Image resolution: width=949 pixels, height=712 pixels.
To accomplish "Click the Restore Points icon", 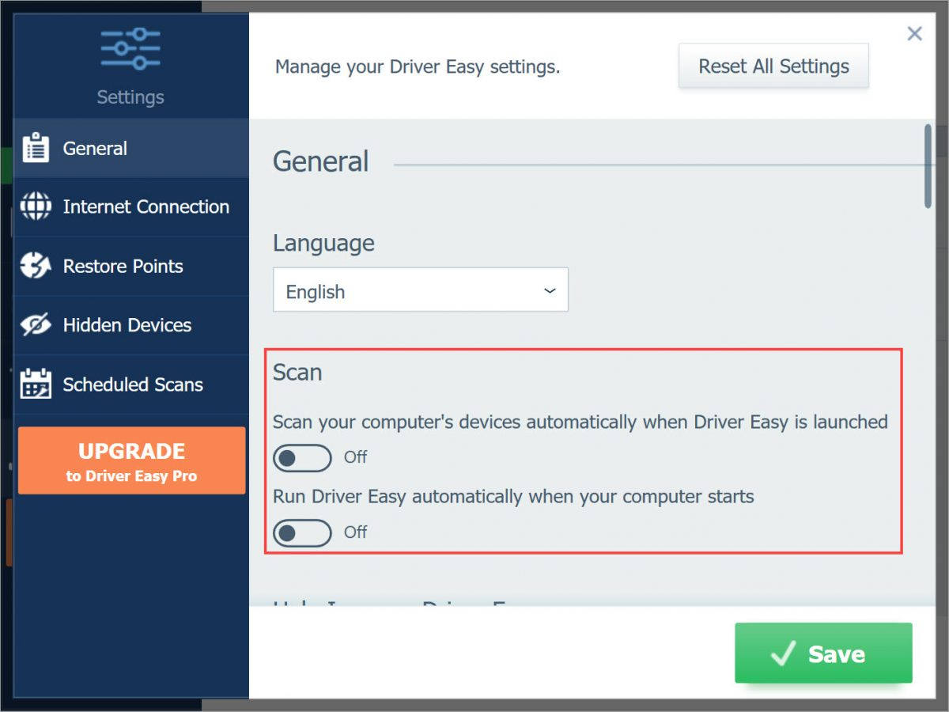I will [36, 266].
